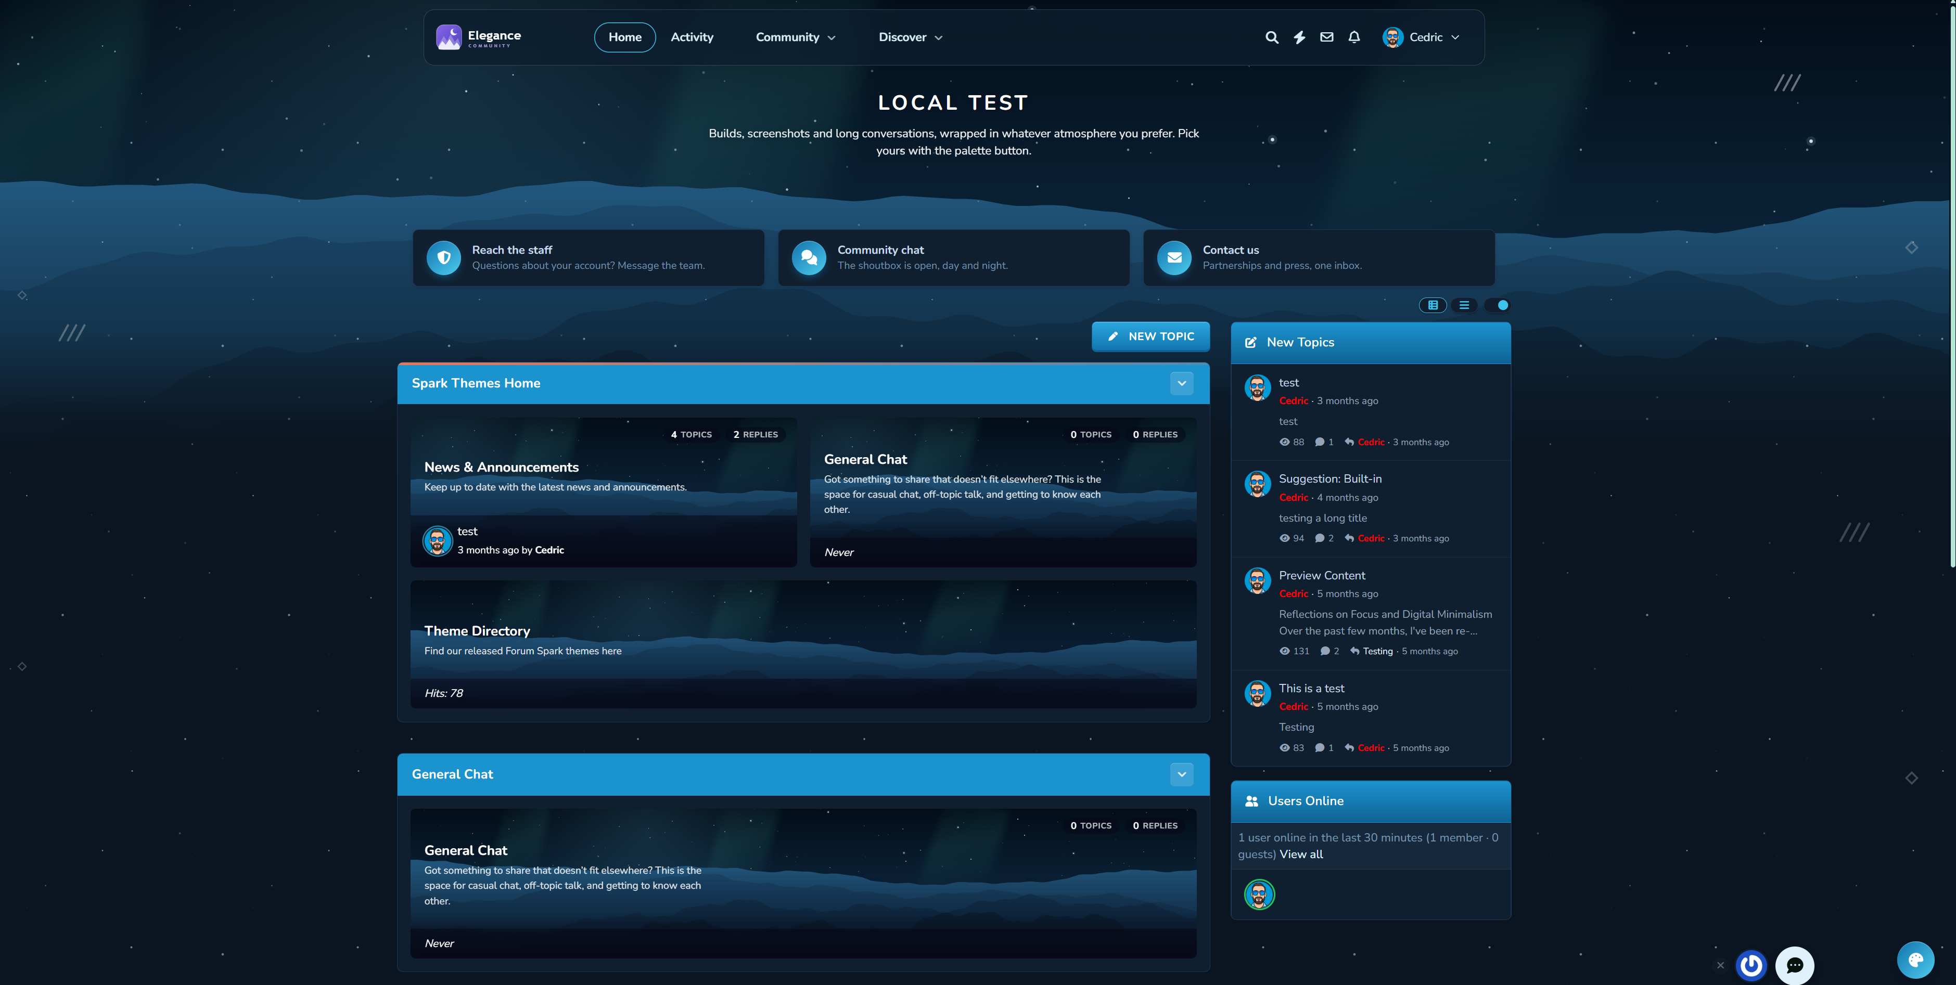Click the envelope icon on Contact us
Viewport: 1956px width, 985px height.
1174,258
